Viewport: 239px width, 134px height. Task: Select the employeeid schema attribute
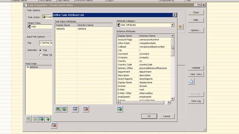(144, 97)
